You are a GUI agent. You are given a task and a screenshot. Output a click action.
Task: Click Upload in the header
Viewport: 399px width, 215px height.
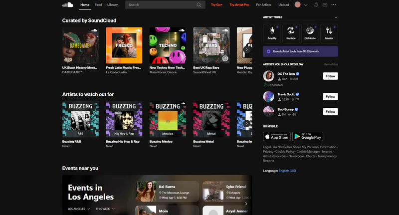[284, 5]
